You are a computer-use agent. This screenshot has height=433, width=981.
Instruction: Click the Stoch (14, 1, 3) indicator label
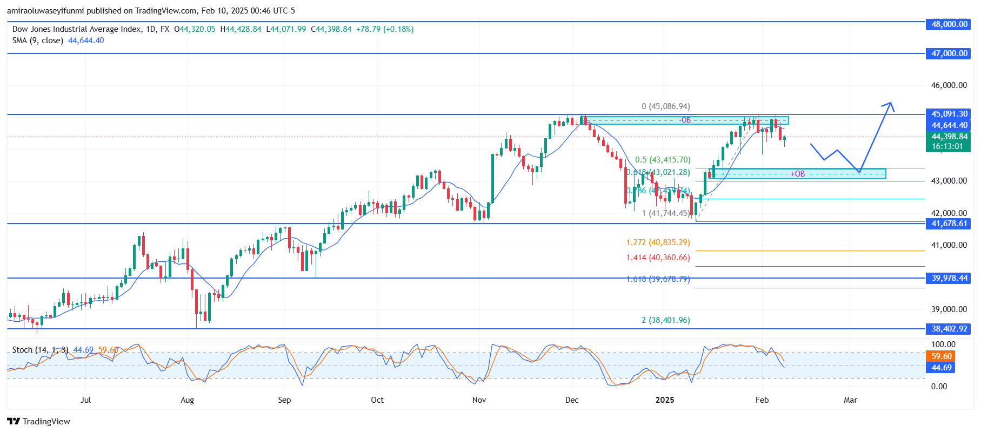40,350
